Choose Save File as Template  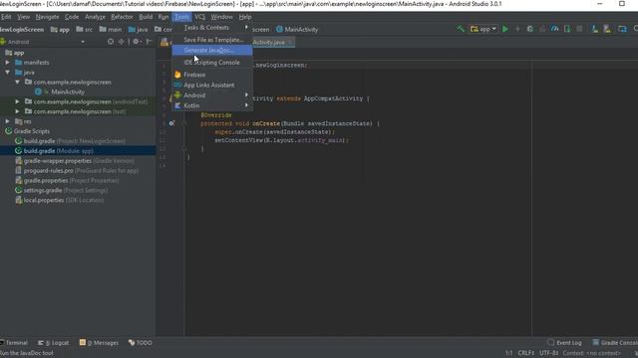[x=212, y=40]
